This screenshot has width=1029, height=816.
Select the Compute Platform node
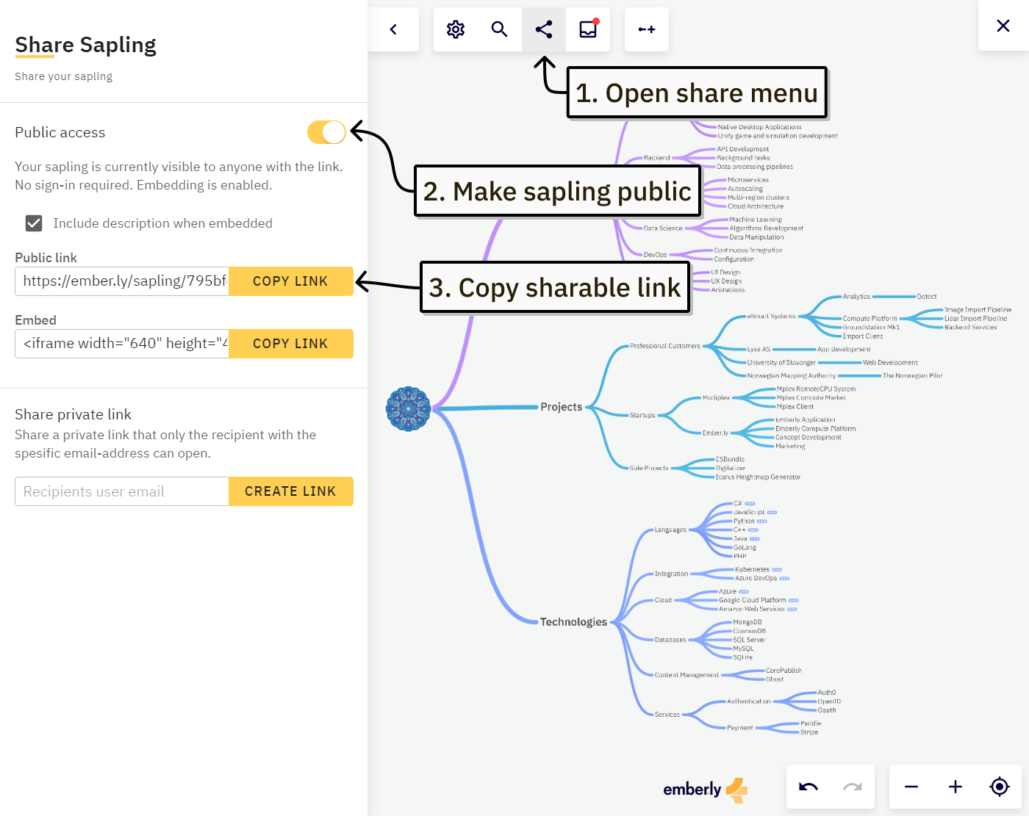[x=870, y=319]
